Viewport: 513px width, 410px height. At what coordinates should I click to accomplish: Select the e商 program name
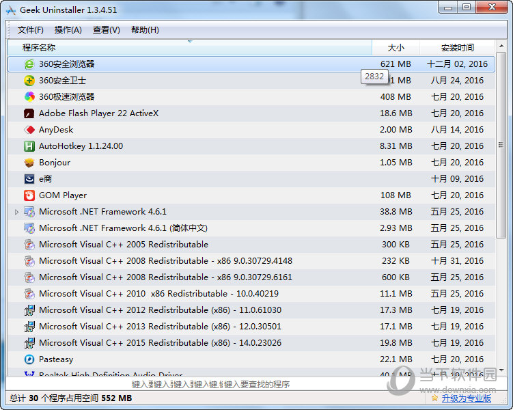pyautogui.click(x=46, y=179)
